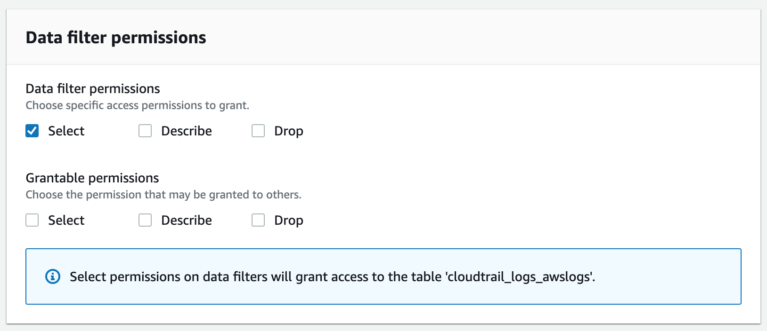Click the 'Data filter permissions' field label
This screenshot has height=331, width=767.
(x=92, y=89)
